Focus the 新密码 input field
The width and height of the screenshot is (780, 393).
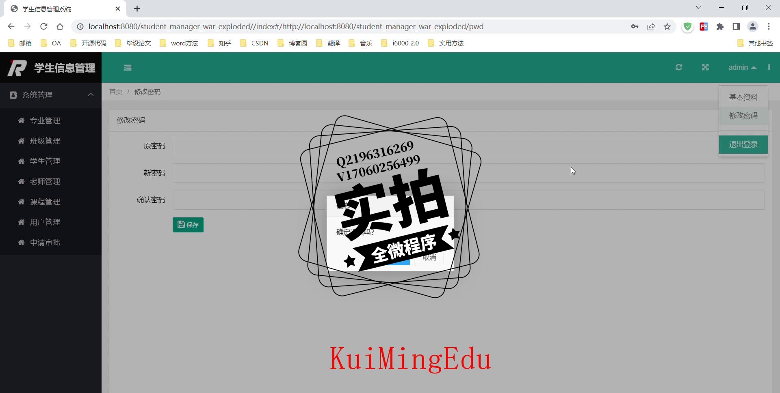click(x=468, y=173)
